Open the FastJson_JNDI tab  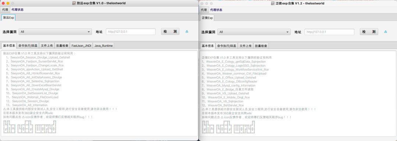tap(82, 46)
